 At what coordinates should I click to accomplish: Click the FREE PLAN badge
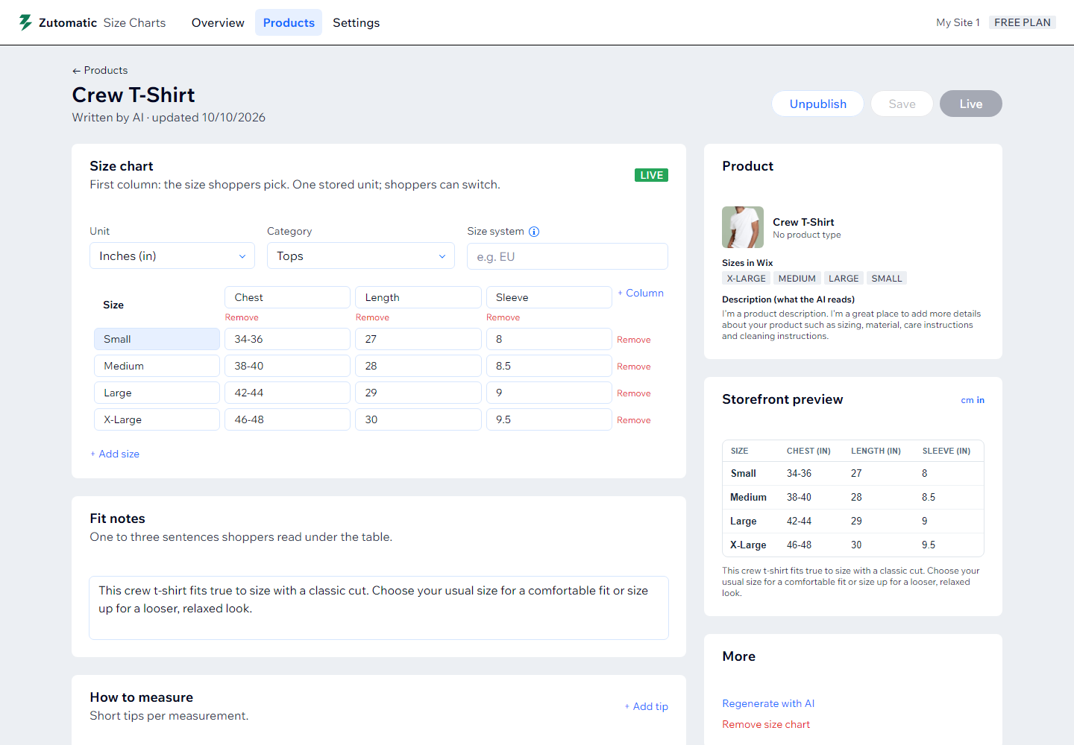(x=1023, y=22)
